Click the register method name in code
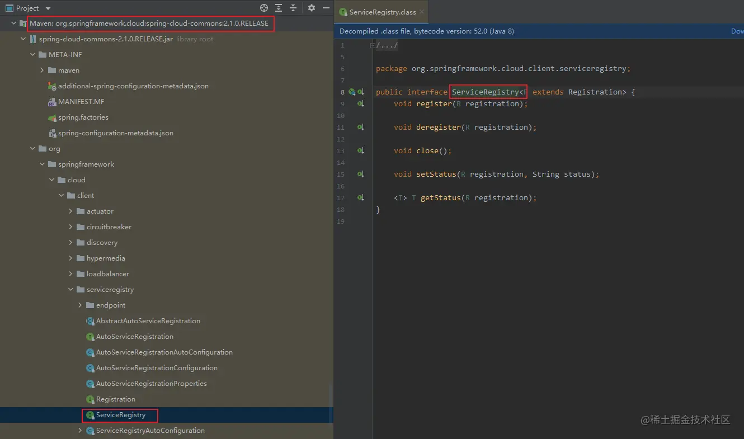The height and width of the screenshot is (439, 744). click(434, 103)
